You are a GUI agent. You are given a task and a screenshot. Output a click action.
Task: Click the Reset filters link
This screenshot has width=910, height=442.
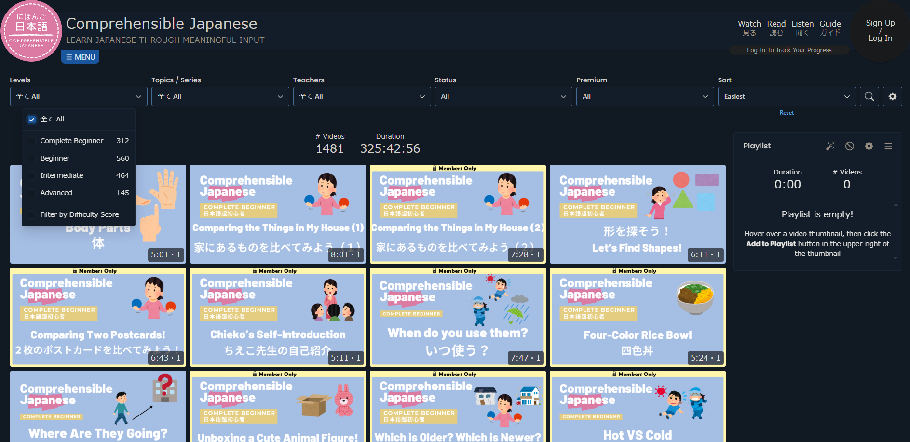pyautogui.click(x=787, y=113)
